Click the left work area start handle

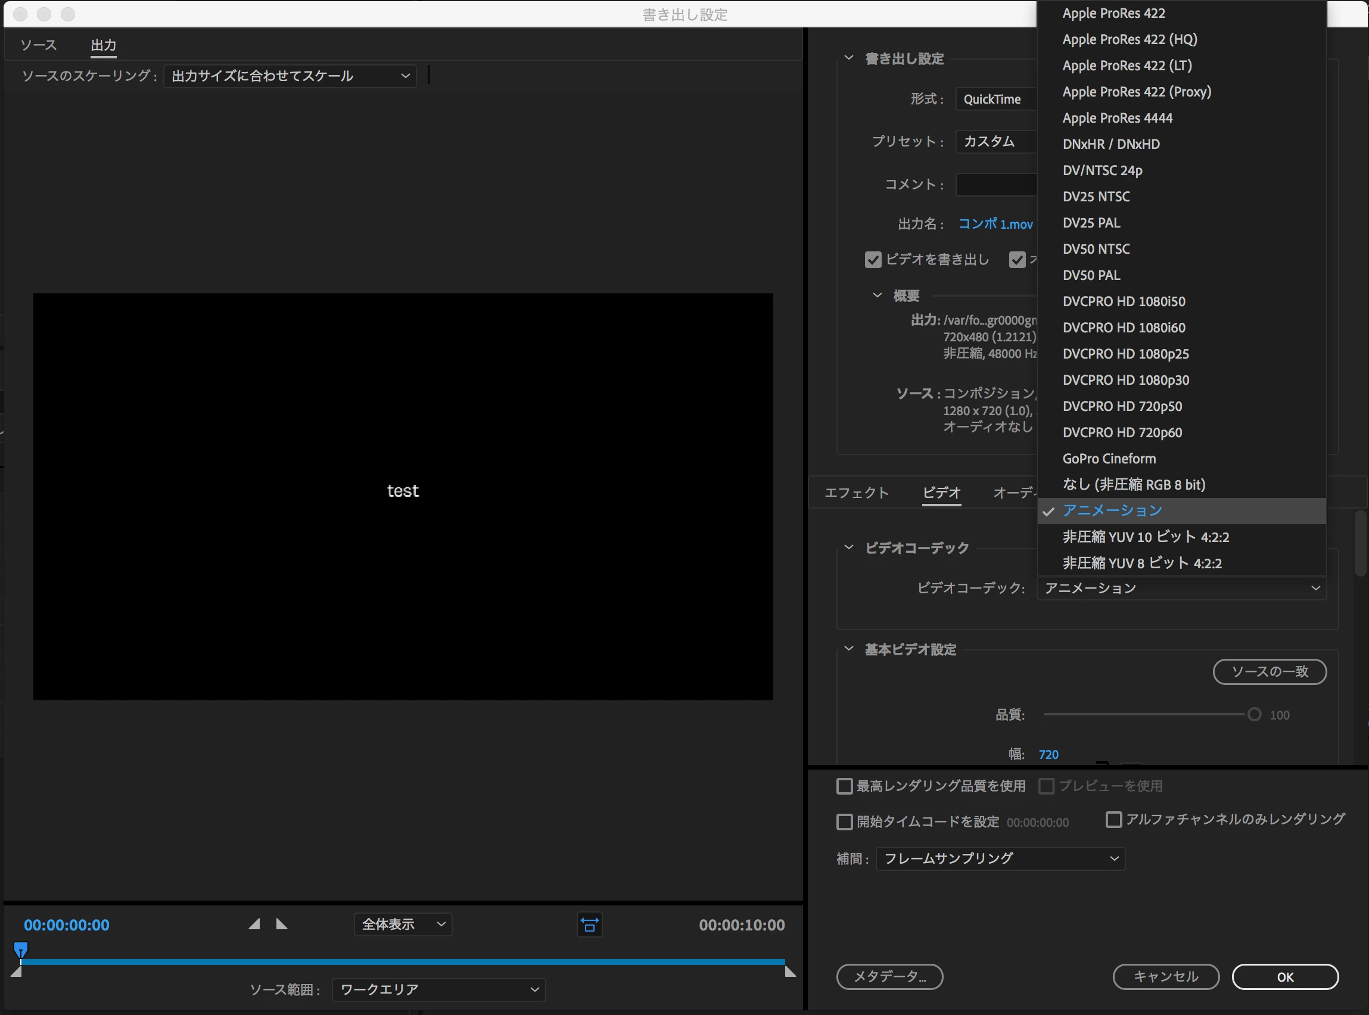pos(17,972)
